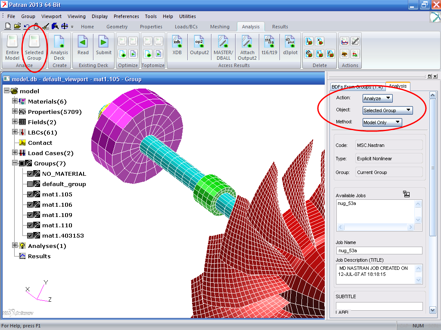Toggle mat1.110 group checkbox

[30, 225]
